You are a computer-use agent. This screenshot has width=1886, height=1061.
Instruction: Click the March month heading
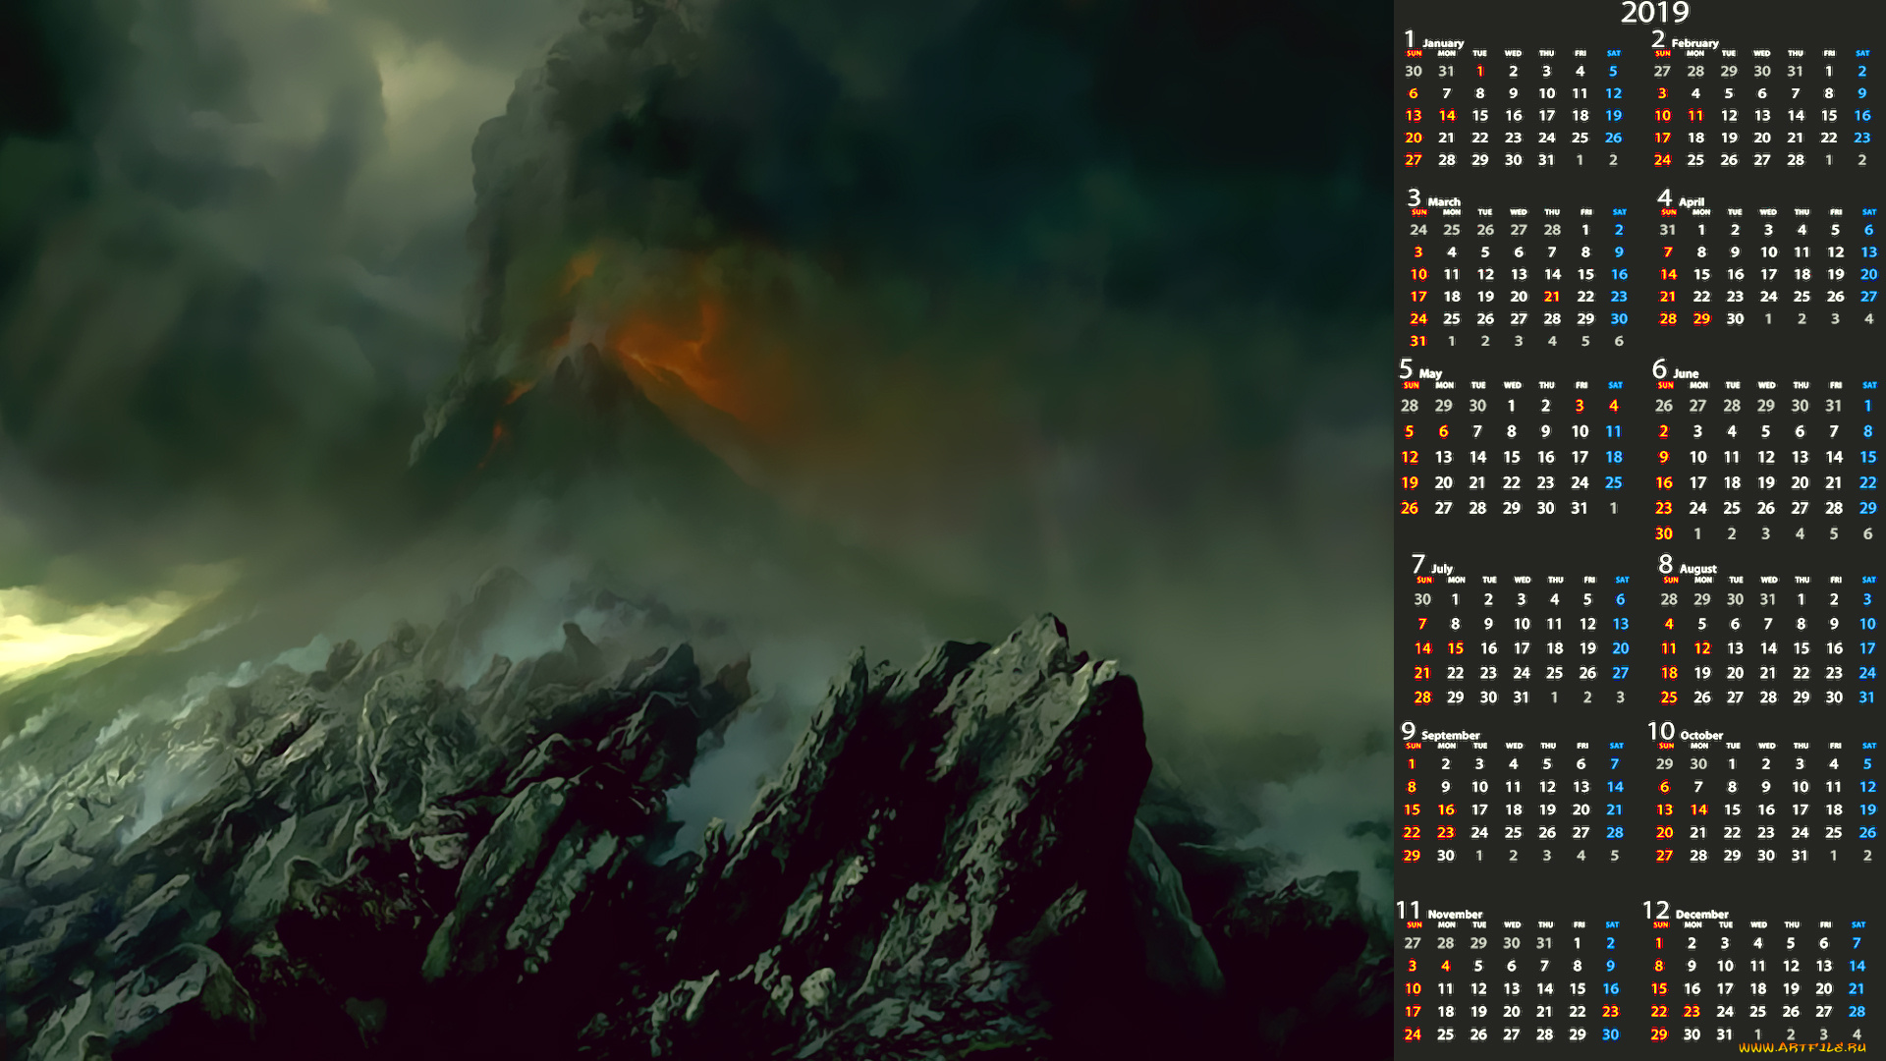coord(1443,201)
